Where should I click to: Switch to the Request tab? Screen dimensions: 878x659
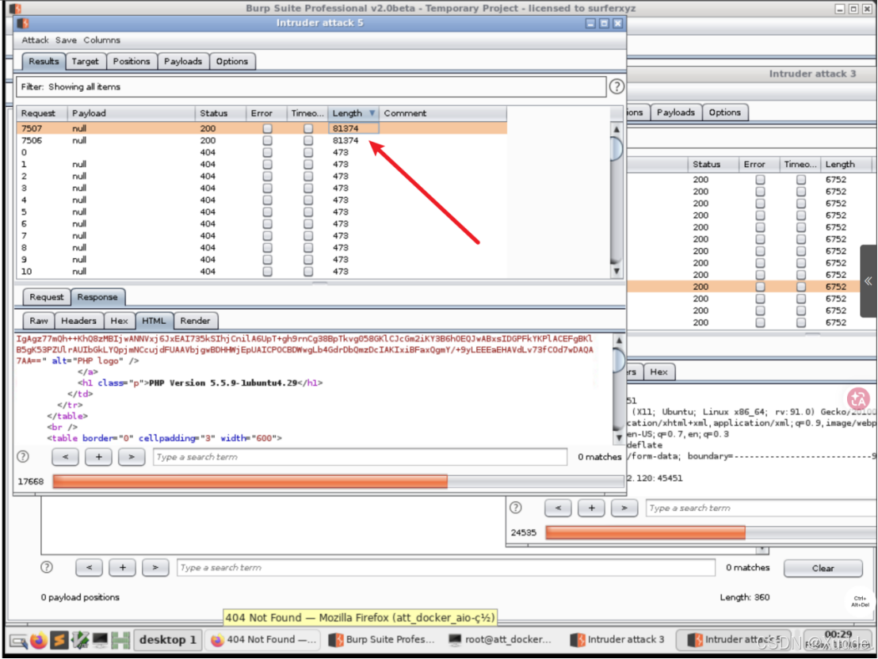[x=47, y=297]
